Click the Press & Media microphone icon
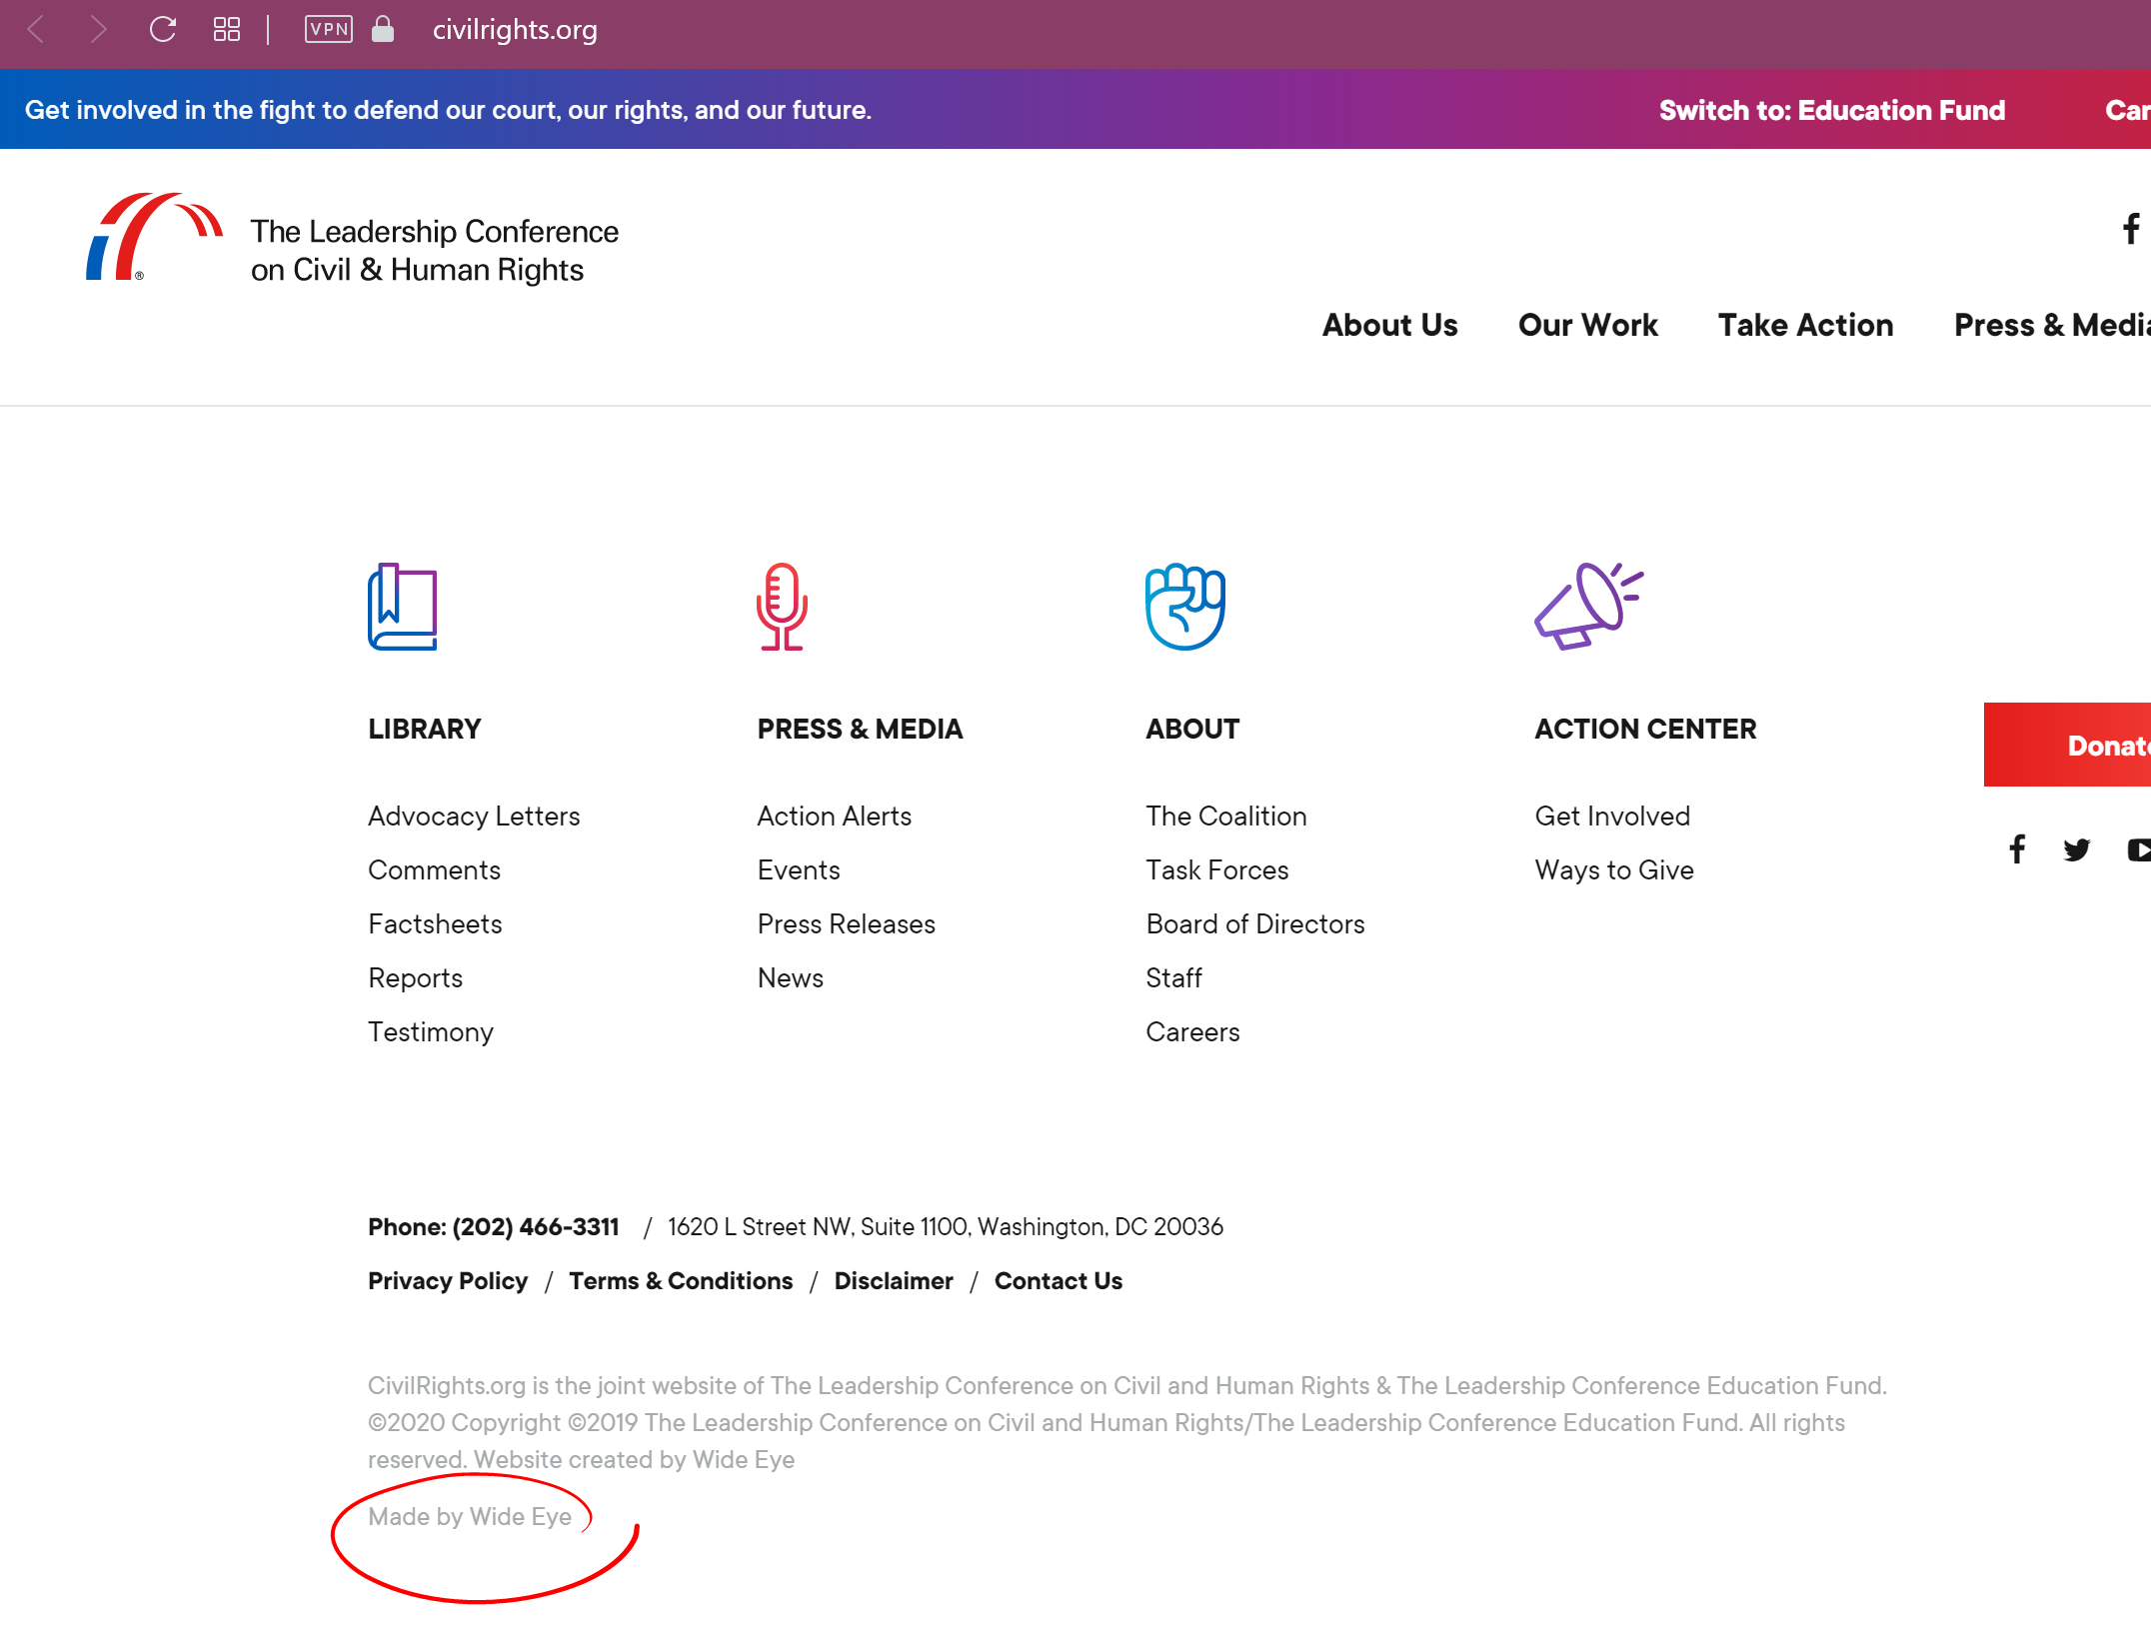2151x1628 pixels. pyautogui.click(x=782, y=607)
